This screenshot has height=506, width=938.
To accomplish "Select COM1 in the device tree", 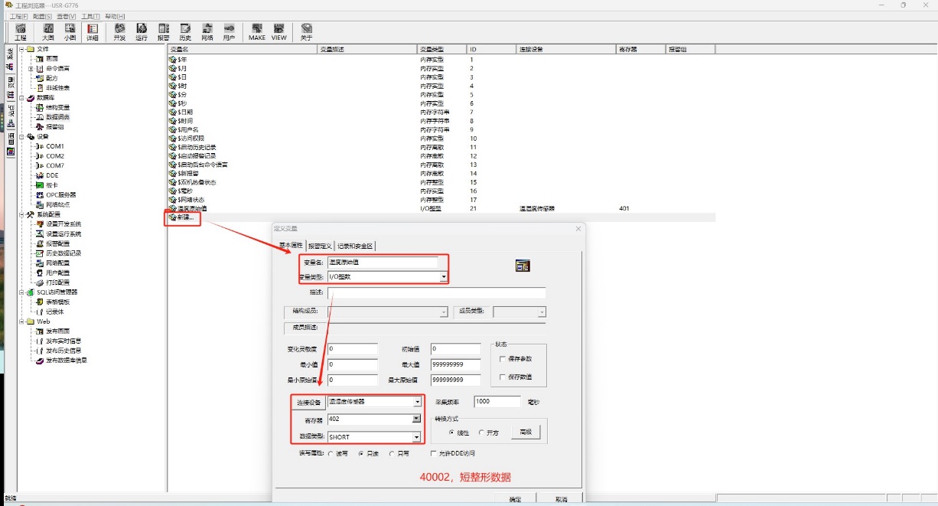I will point(54,146).
